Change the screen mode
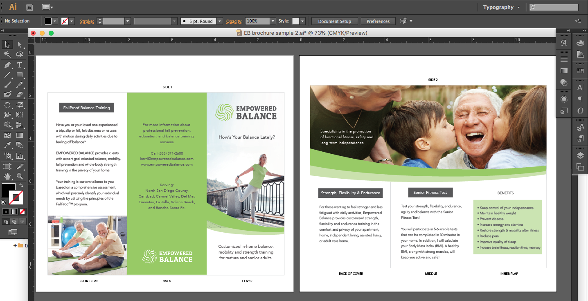 [13, 232]
